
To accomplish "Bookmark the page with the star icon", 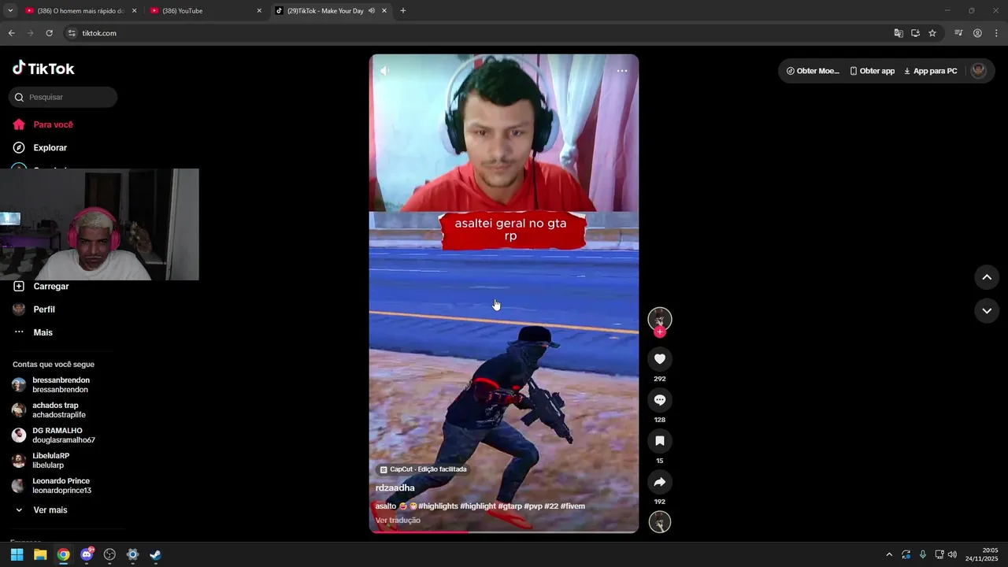I will pos(932,33).
